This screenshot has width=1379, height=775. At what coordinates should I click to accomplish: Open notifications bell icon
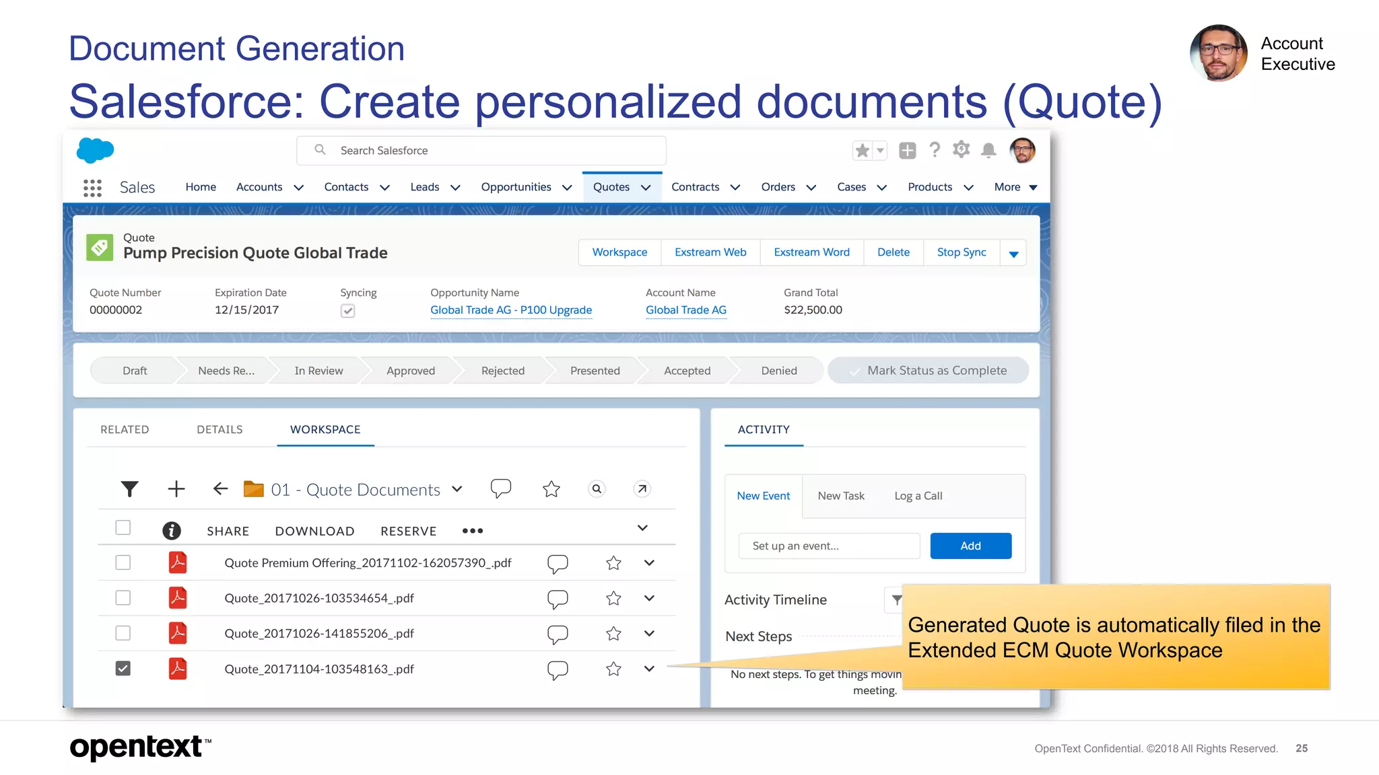(x=988, y=150)
